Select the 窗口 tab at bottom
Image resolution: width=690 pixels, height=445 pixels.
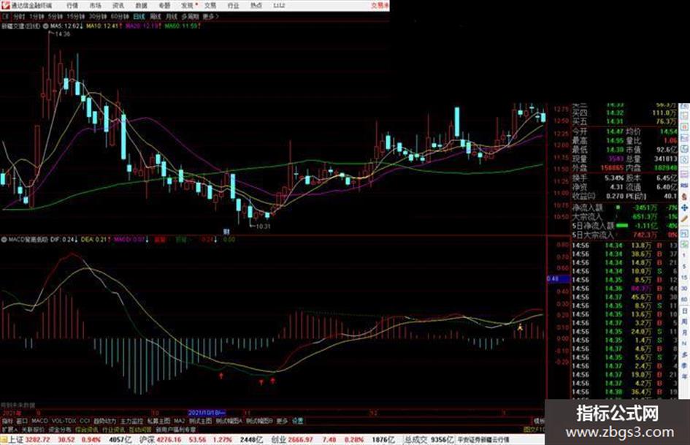[x=22, y=421]
